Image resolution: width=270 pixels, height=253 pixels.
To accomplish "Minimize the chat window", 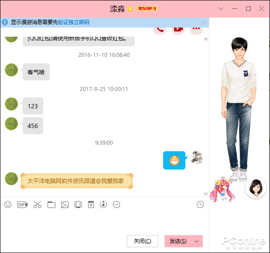I will pyautogui.click(x=235, y=9).
